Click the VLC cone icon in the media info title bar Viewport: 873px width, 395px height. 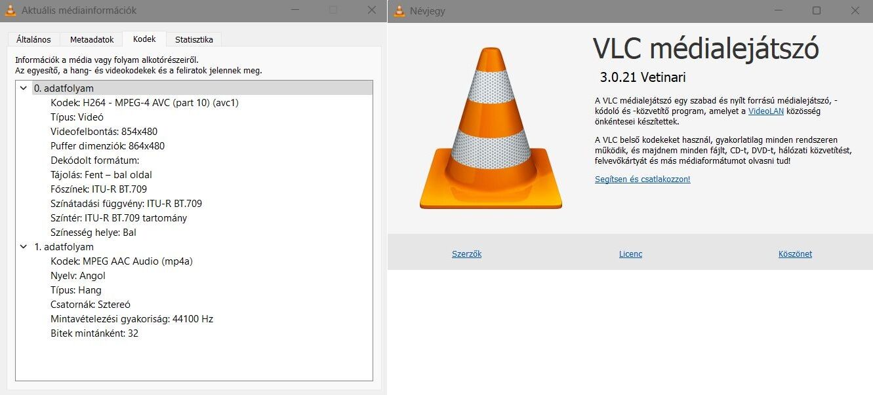[x=10, y=10]
